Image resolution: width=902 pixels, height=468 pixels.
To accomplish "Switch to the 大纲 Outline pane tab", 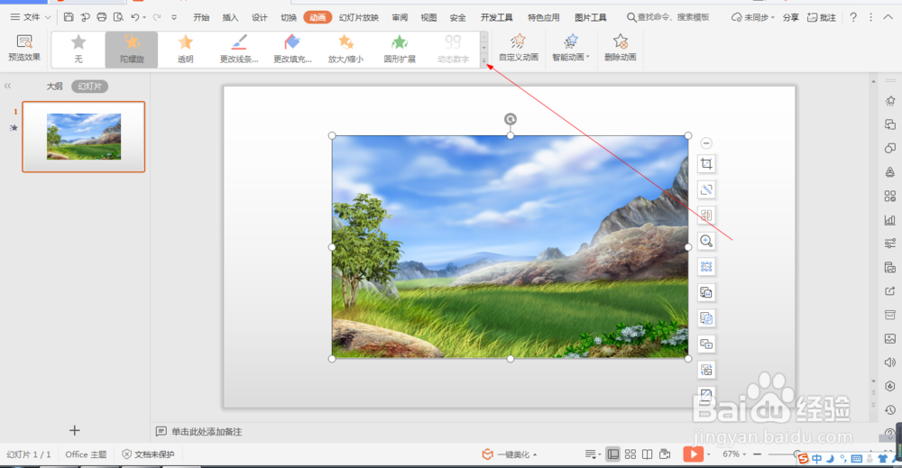I will pyautogui.click(x=55, y=87).
